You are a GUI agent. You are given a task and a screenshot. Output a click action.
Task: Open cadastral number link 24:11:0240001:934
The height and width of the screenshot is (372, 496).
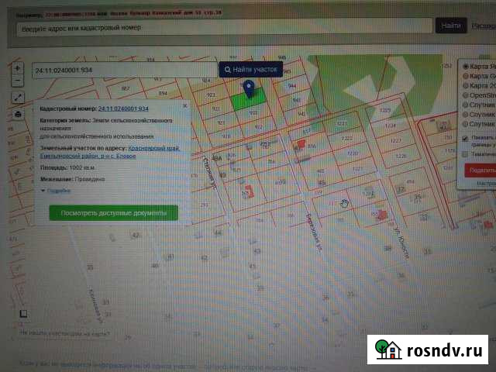(133, 109)
